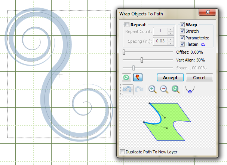Click the zoom out magnifier icon
This screenshot has height=165, width=227.
coord(164,90)
